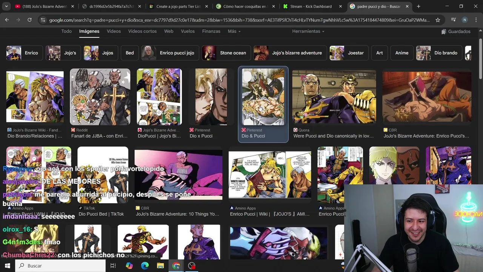Select the Joestar suggestion chip
Viewport: 483px width, 272px height.
[349, 53]
